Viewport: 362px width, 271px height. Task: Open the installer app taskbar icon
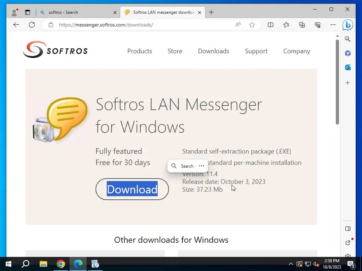point(95,264)
